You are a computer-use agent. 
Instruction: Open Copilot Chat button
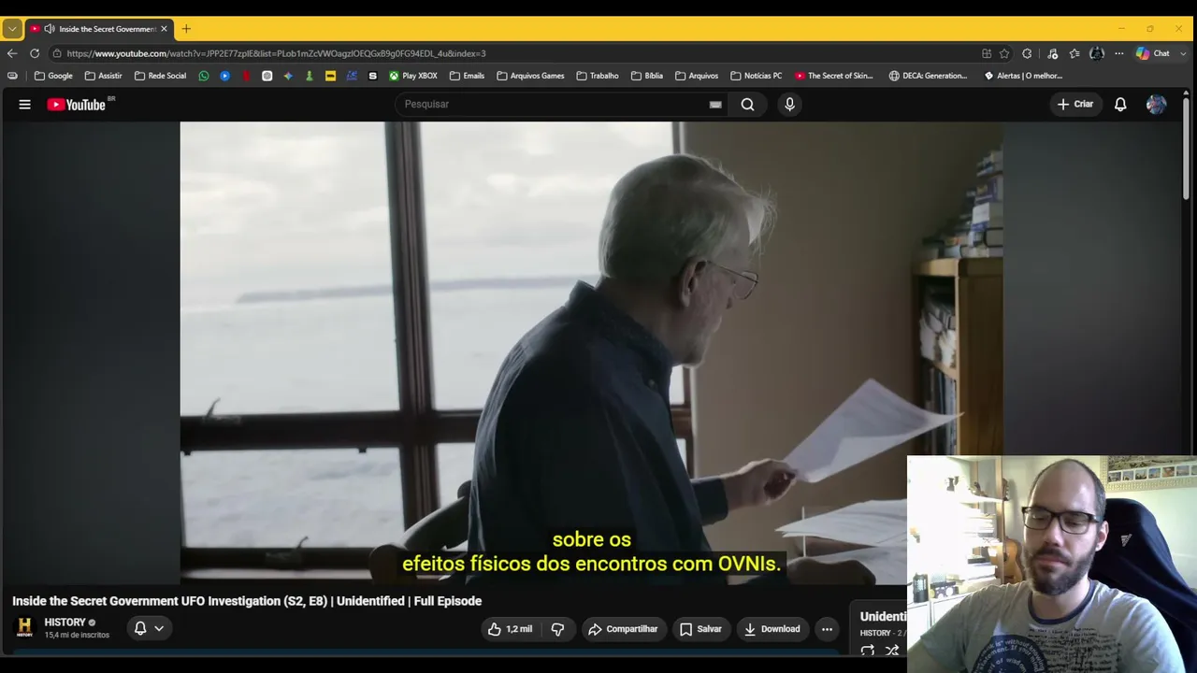(1153, 53)
